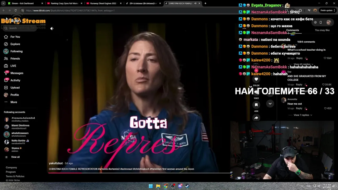This screenshot has height=190, width=338.
Task: Open Messages inbox
Action: 13,73
